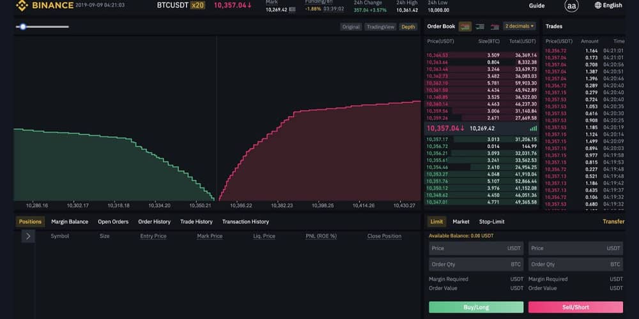The width and height of the screenshot is (639, 319).
Task: Click the mark price chart icon beside 10,269.42
Action: click(292, 10)
